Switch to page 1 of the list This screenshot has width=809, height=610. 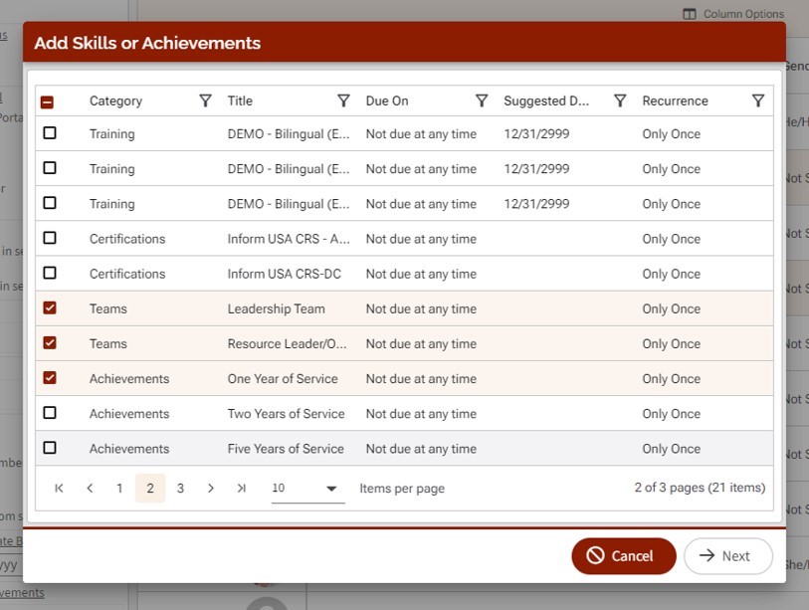click(x=119, y=489)
